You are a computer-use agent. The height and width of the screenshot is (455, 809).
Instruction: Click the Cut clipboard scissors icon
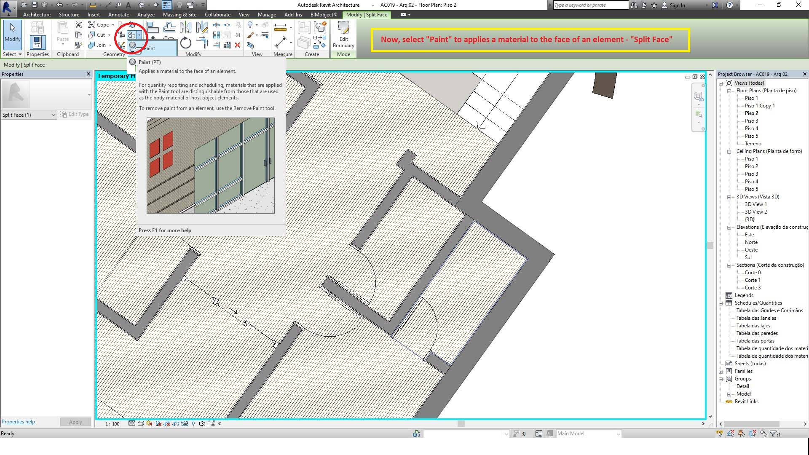(x=79, y=25)
